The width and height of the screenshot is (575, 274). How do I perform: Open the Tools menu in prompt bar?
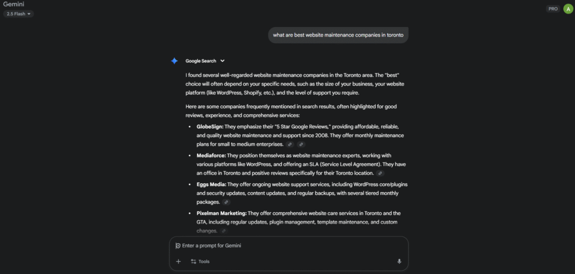click(200, 261)
